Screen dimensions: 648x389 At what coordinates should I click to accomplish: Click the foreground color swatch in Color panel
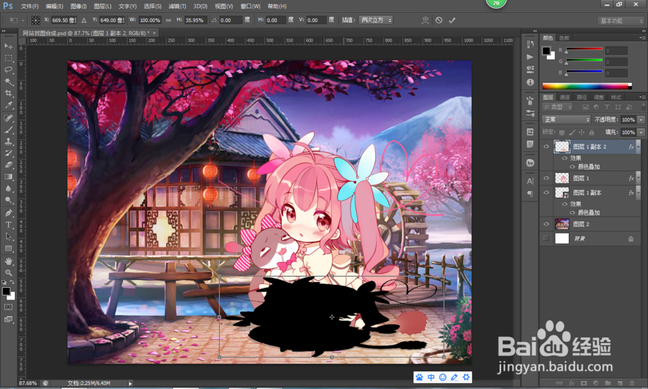click(546, 51)
